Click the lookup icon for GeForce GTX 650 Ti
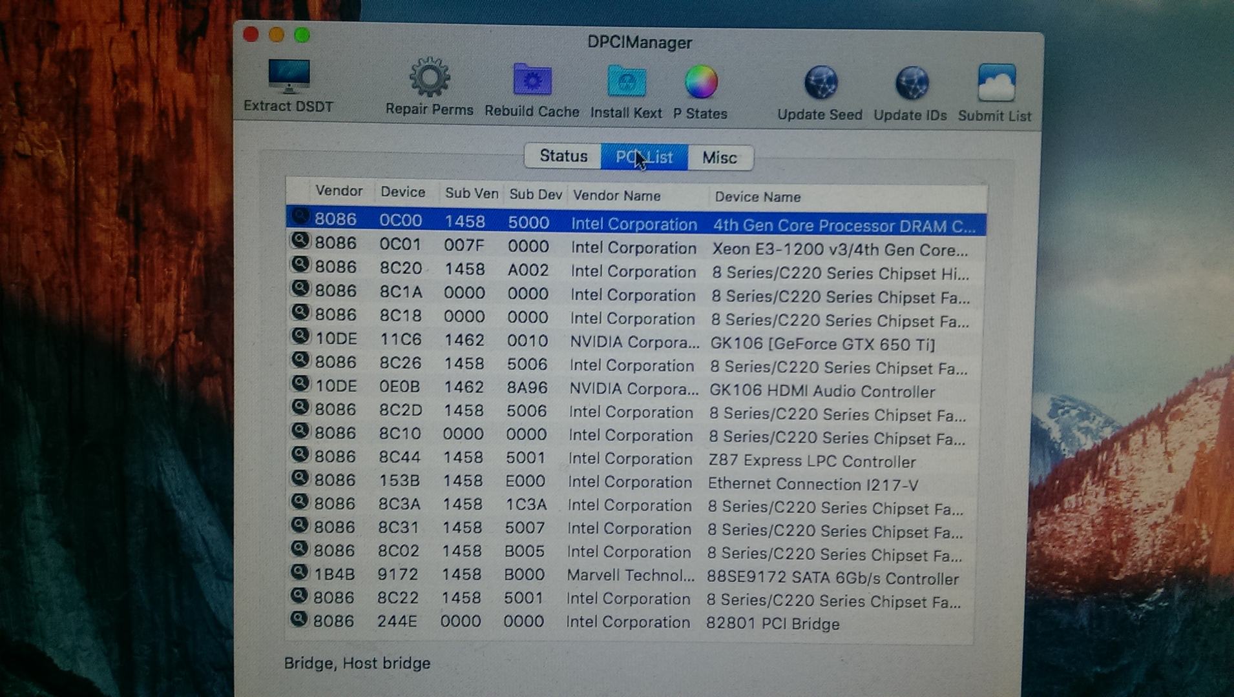 (300, 336)
